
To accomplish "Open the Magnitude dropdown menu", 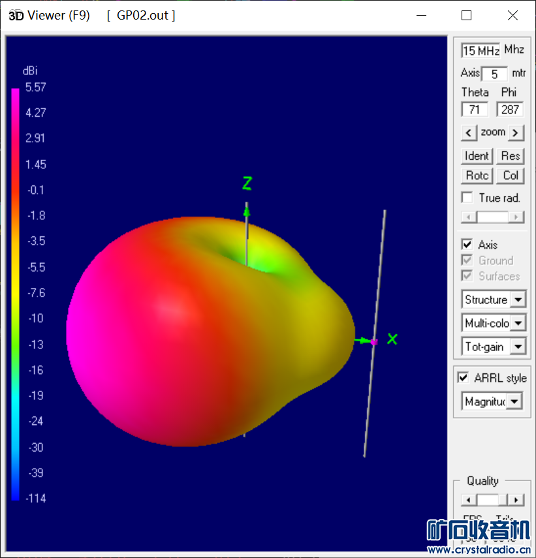I will pyautogui.click(x=514, y=401).
